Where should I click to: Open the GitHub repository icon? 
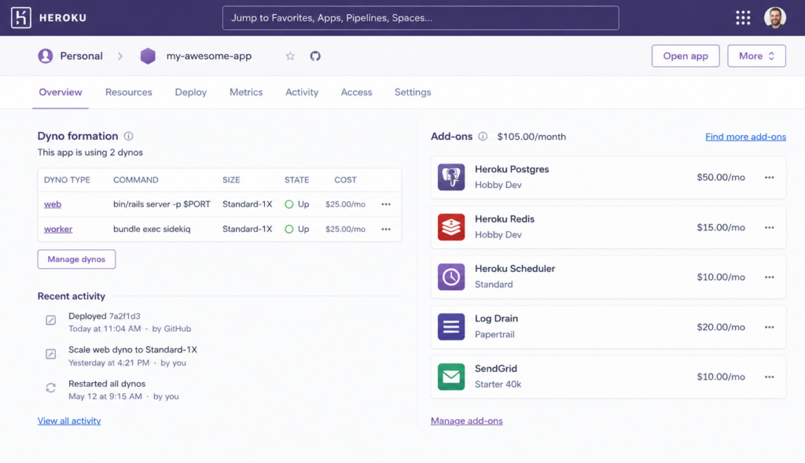tap(315, 56)
